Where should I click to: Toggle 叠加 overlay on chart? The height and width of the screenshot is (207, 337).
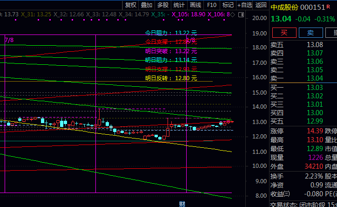coord(147,5)
